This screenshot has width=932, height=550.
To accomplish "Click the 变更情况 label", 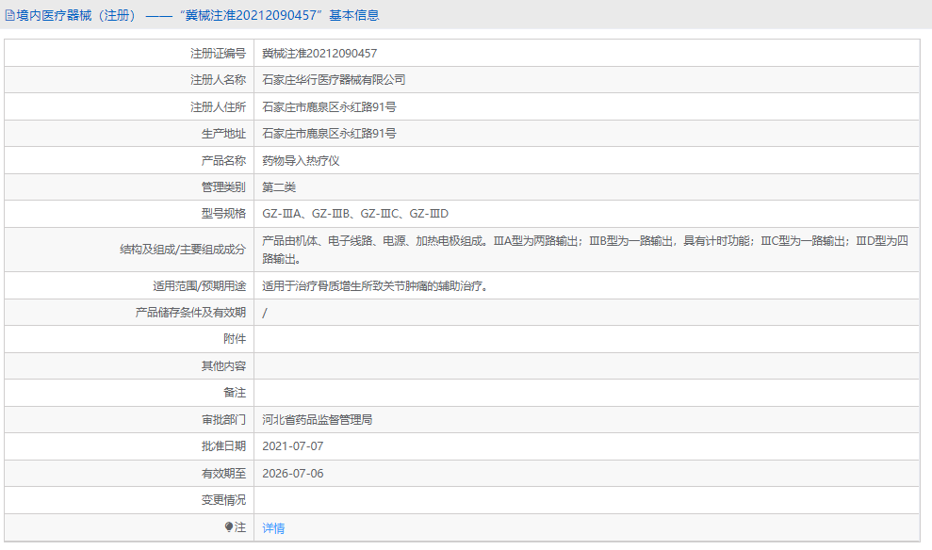I will 223,500.
